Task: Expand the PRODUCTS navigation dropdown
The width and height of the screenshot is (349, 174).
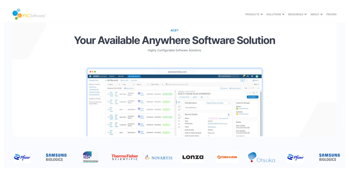Action: [x=254, y=14]
